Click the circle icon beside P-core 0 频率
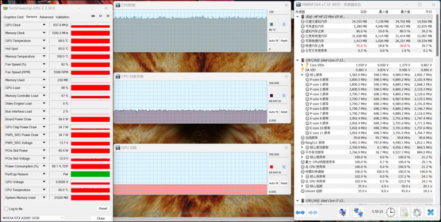This screenshot has width=441, height=222. pos(307,80)
